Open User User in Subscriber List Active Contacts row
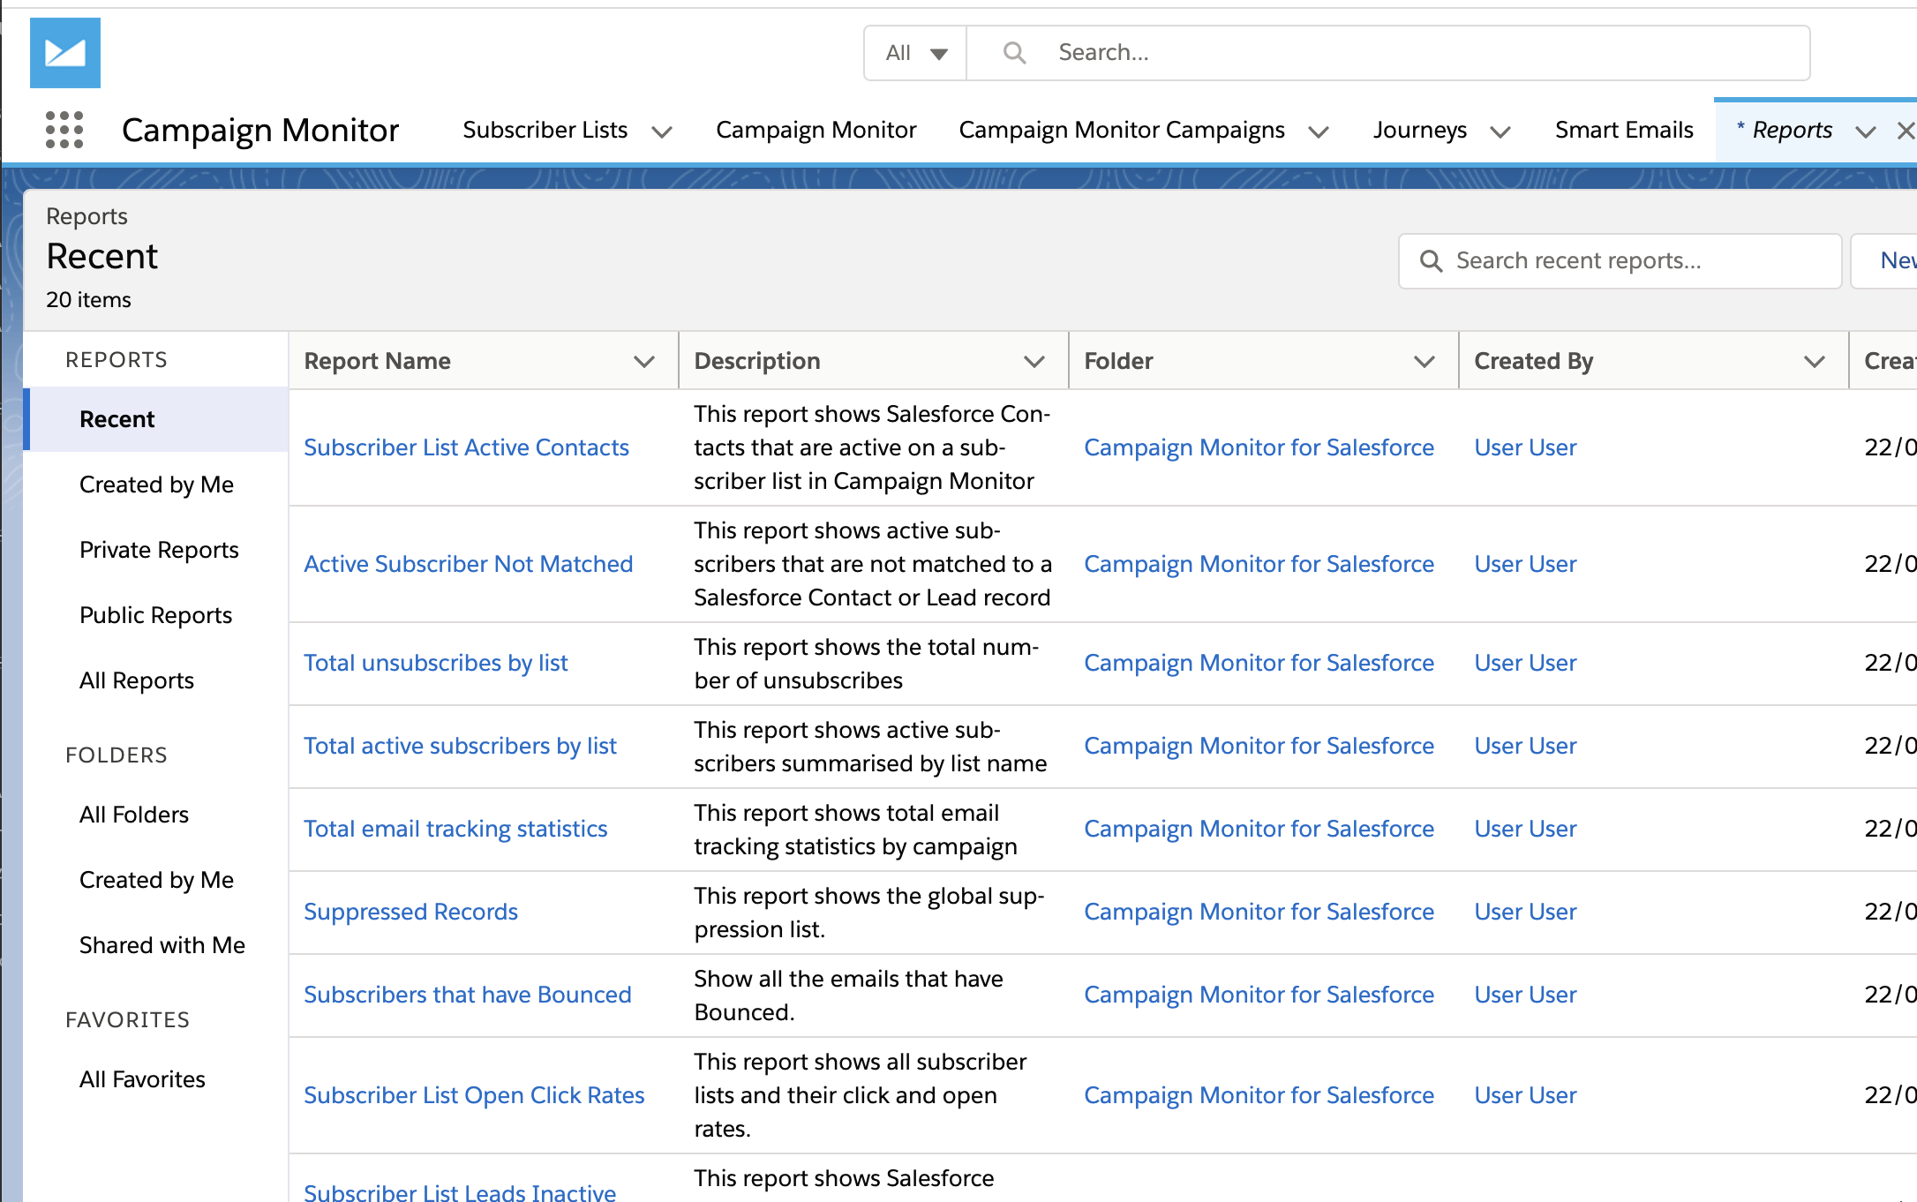1917x1202 pixels. point(1525,447)
